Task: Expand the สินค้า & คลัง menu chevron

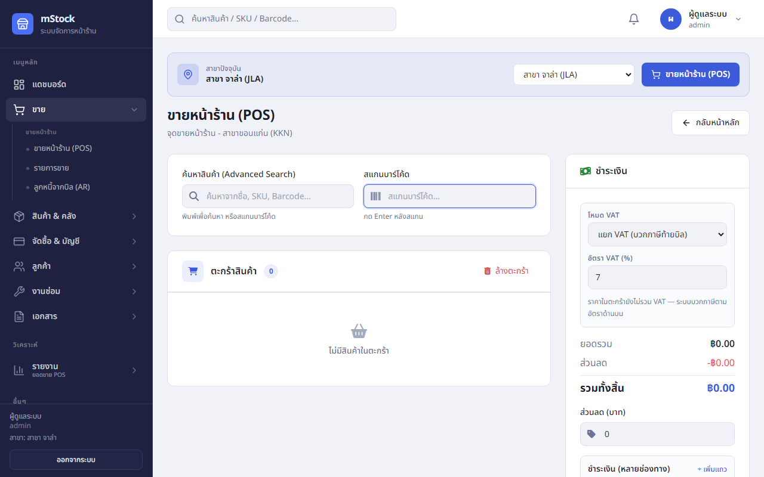Action: (134, 216)
